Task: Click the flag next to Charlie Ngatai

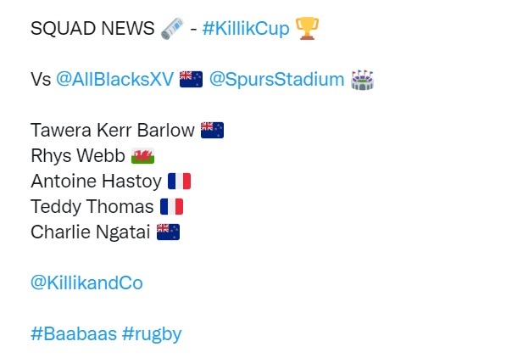Action: coord(169,232)
